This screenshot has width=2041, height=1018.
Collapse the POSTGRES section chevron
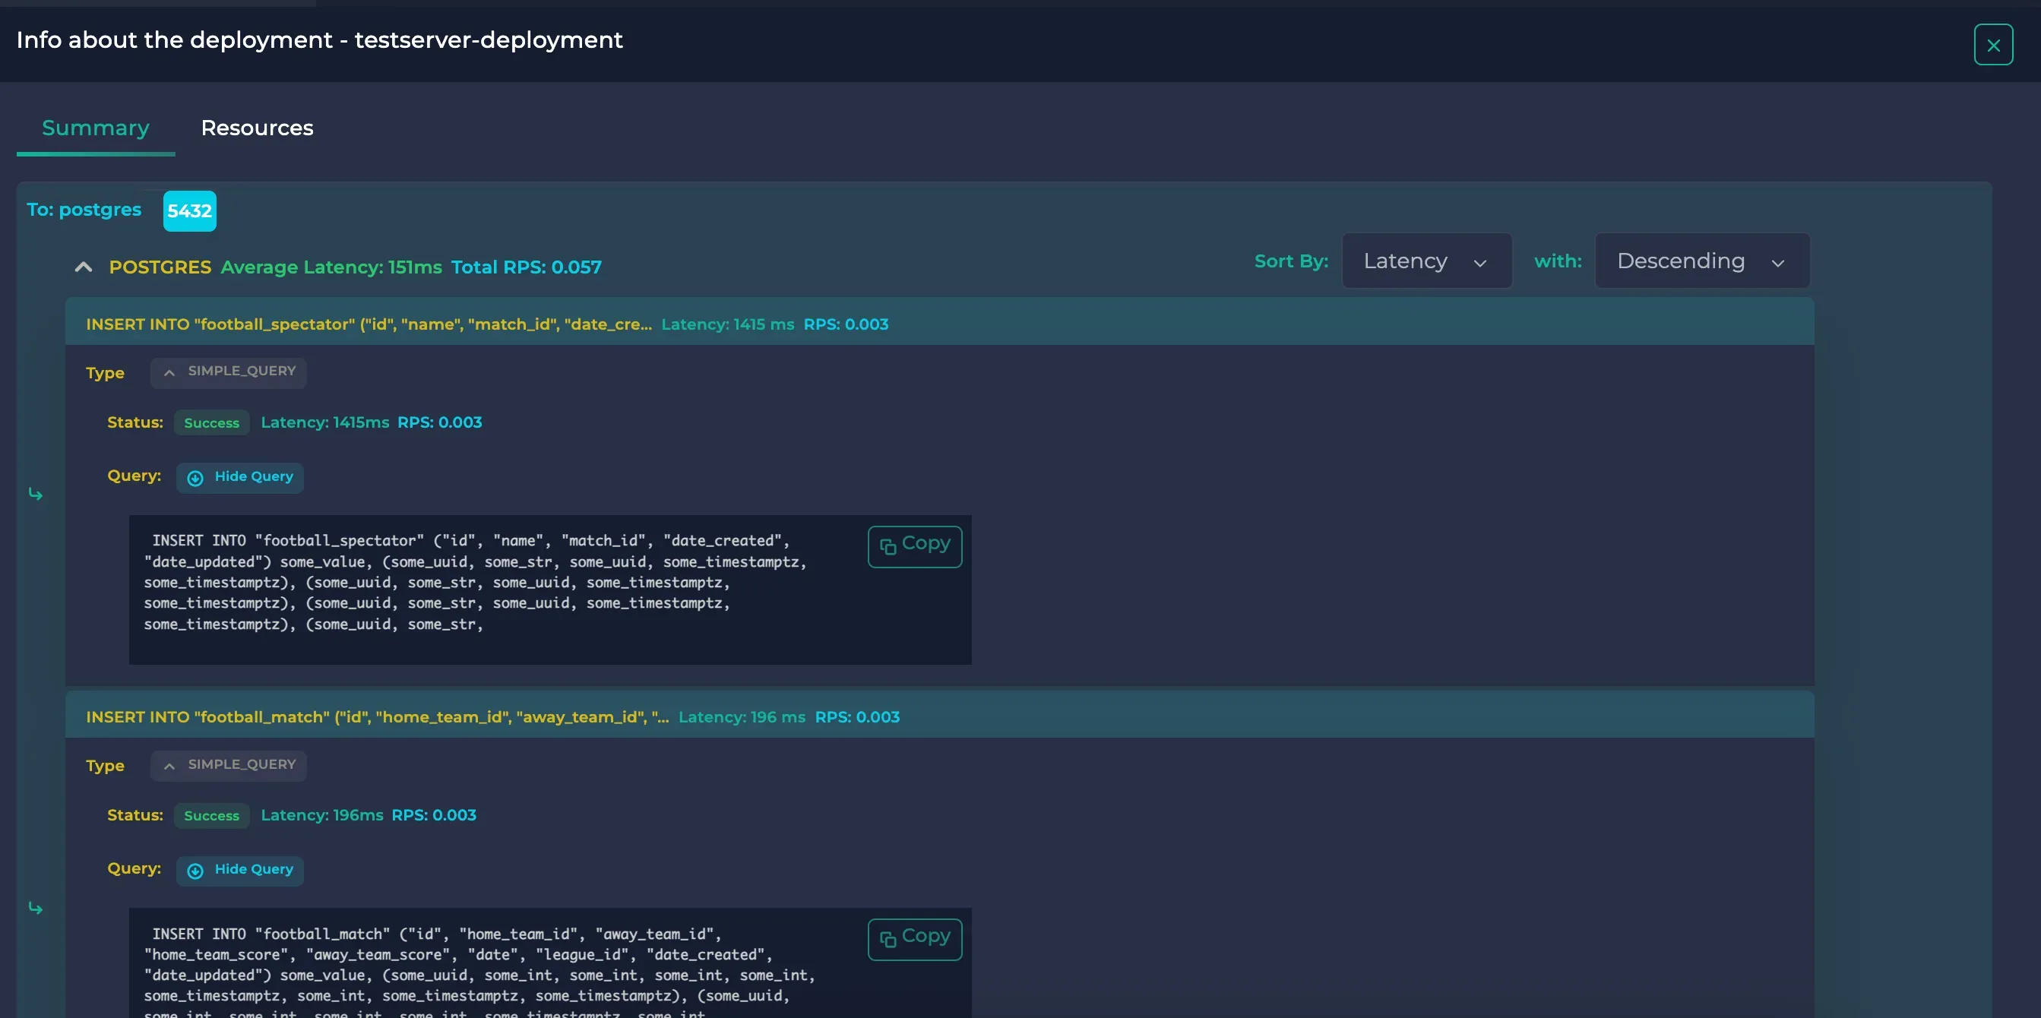(x=83, y=267)
